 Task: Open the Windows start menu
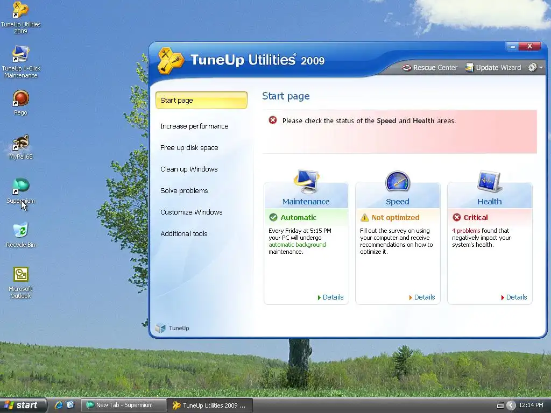[x=23, y=405]
